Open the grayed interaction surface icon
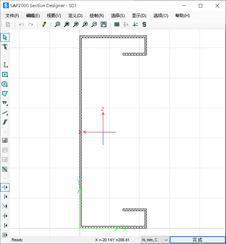 [126, 24]
